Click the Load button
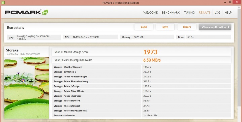This screenshot has height=122, width=242. [144, 27]
